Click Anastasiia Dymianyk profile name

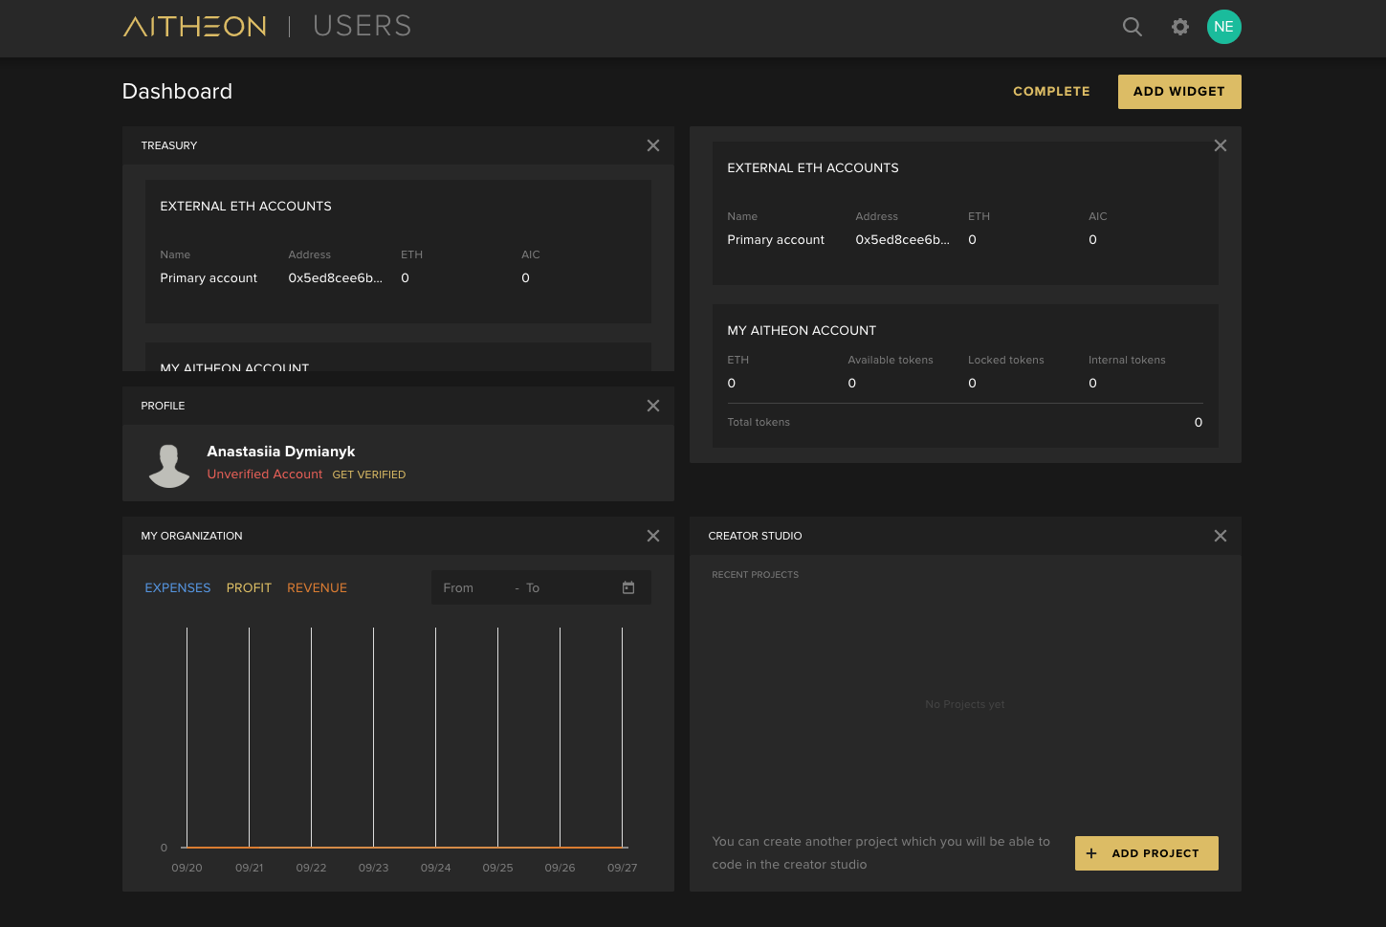(281, 452)
